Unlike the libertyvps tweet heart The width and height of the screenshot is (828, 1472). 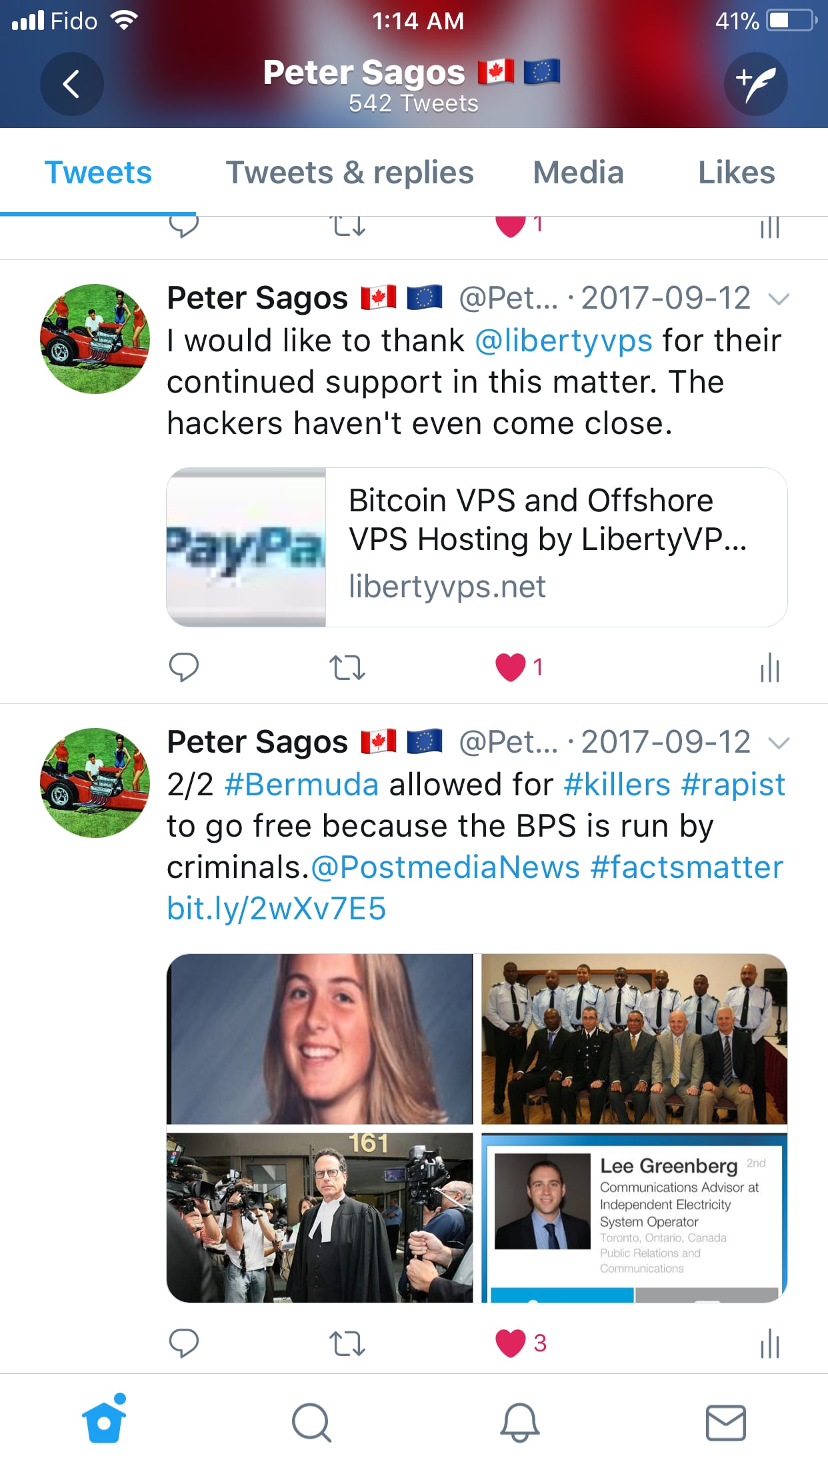coord(511,667)
